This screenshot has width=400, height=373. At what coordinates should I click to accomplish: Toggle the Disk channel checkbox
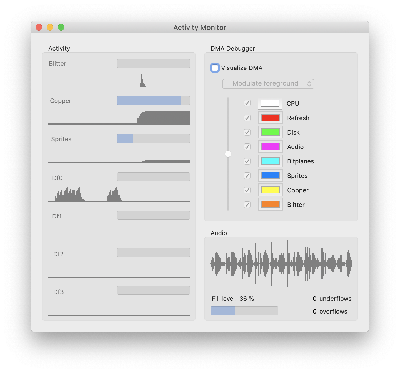247,132
